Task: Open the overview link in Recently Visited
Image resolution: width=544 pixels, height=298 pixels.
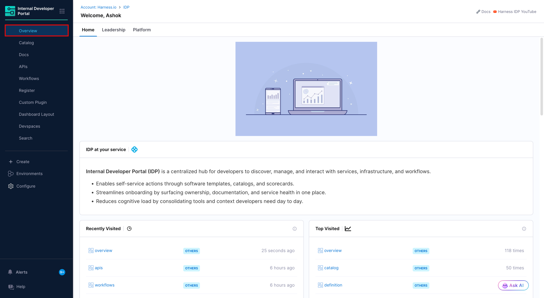Action: pos(104,251)
